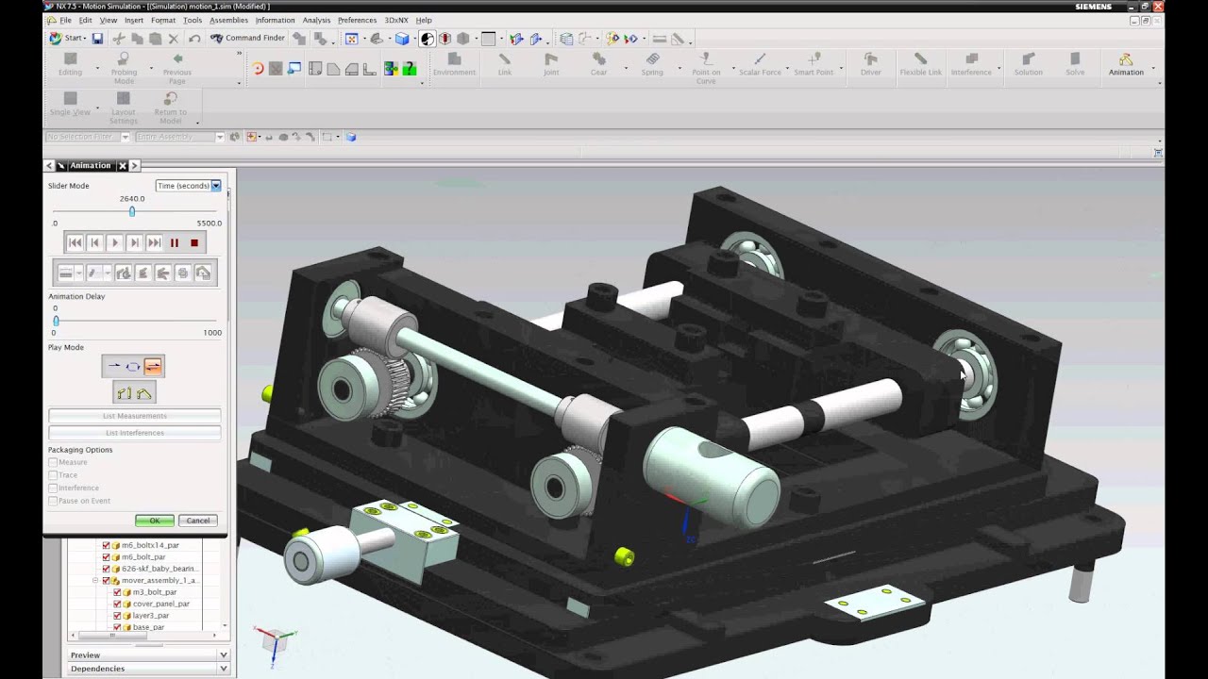Viewport: 1208px width, 679px height.
Task: Uncheck the m6_bolt_par component
Action: [x=106, y=557]
